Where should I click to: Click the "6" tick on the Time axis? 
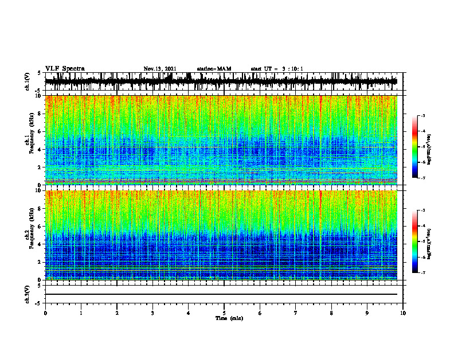click(x=260, y=313)
